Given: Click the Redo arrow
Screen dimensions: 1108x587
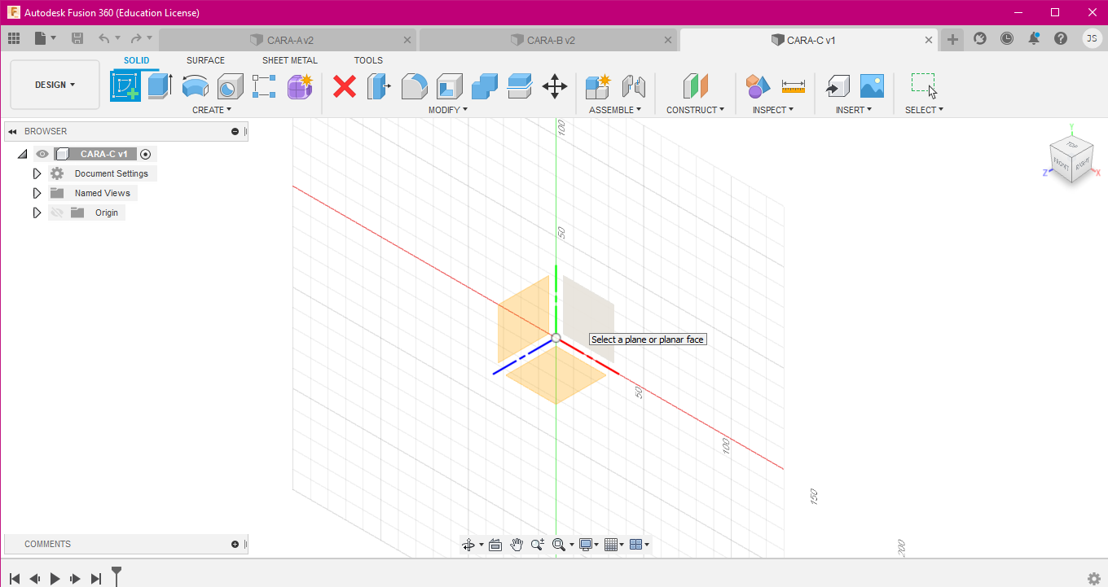Looking at the screenshot, I should 136,38.
